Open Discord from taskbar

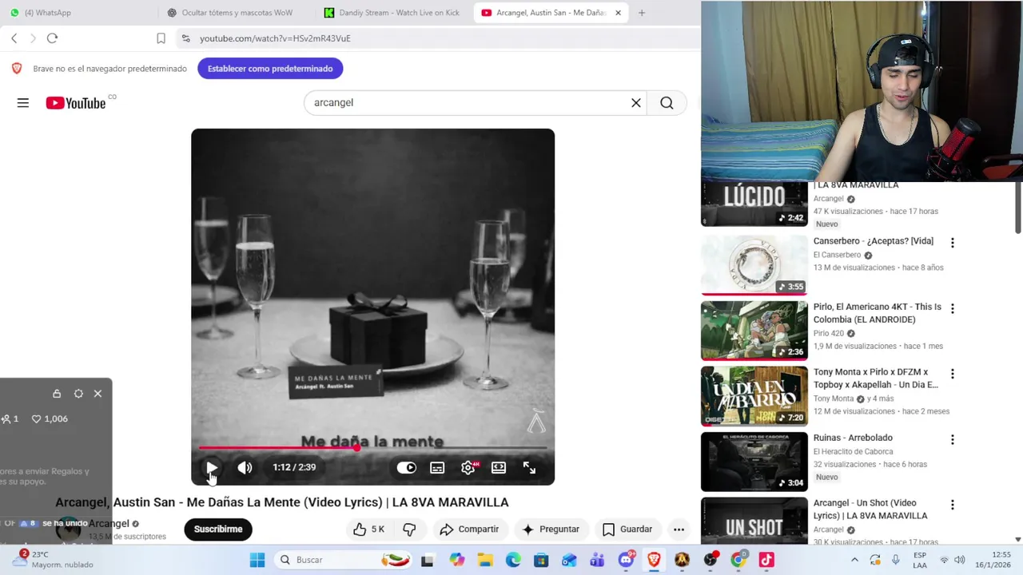[x=626, y=560]
